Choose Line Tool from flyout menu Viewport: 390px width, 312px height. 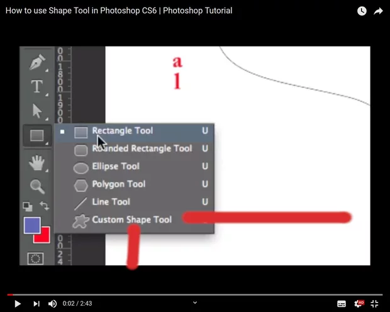pyautogui.click(x=135, y=202)
